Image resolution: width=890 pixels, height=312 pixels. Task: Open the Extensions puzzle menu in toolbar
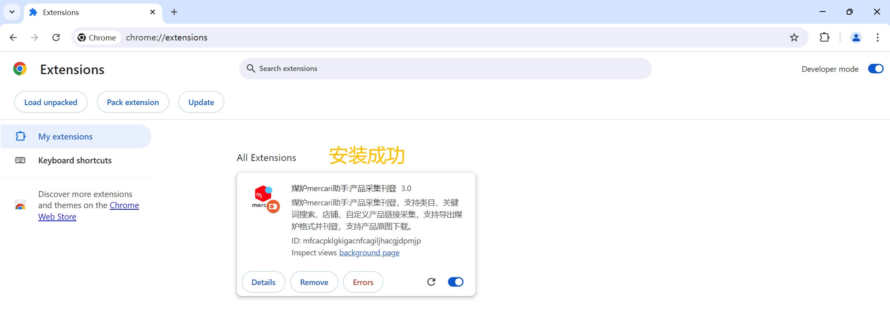[x=824, y=37]
